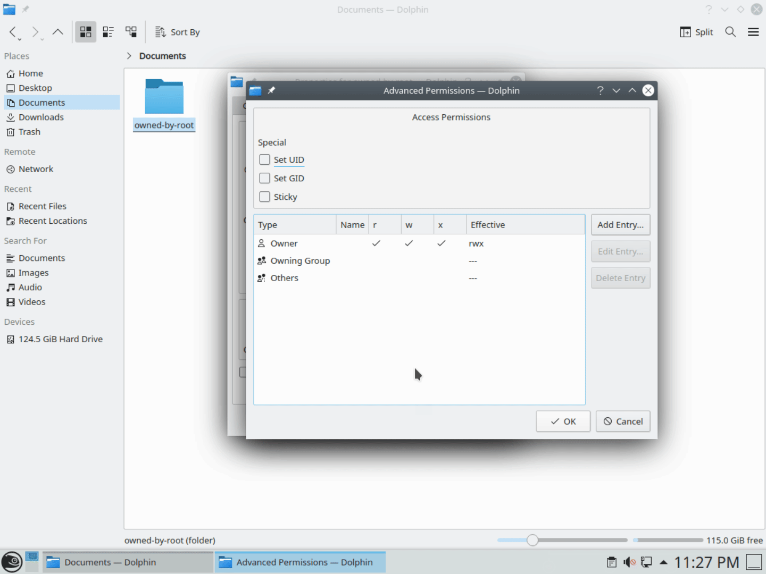Enable the Set GID checkbox

(x=264, y=178)
